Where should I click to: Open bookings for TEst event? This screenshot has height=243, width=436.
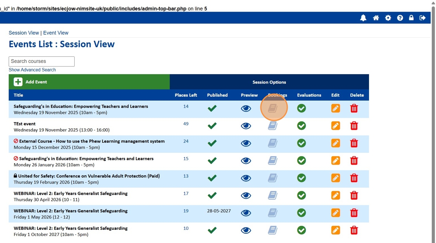coord(272,126)
